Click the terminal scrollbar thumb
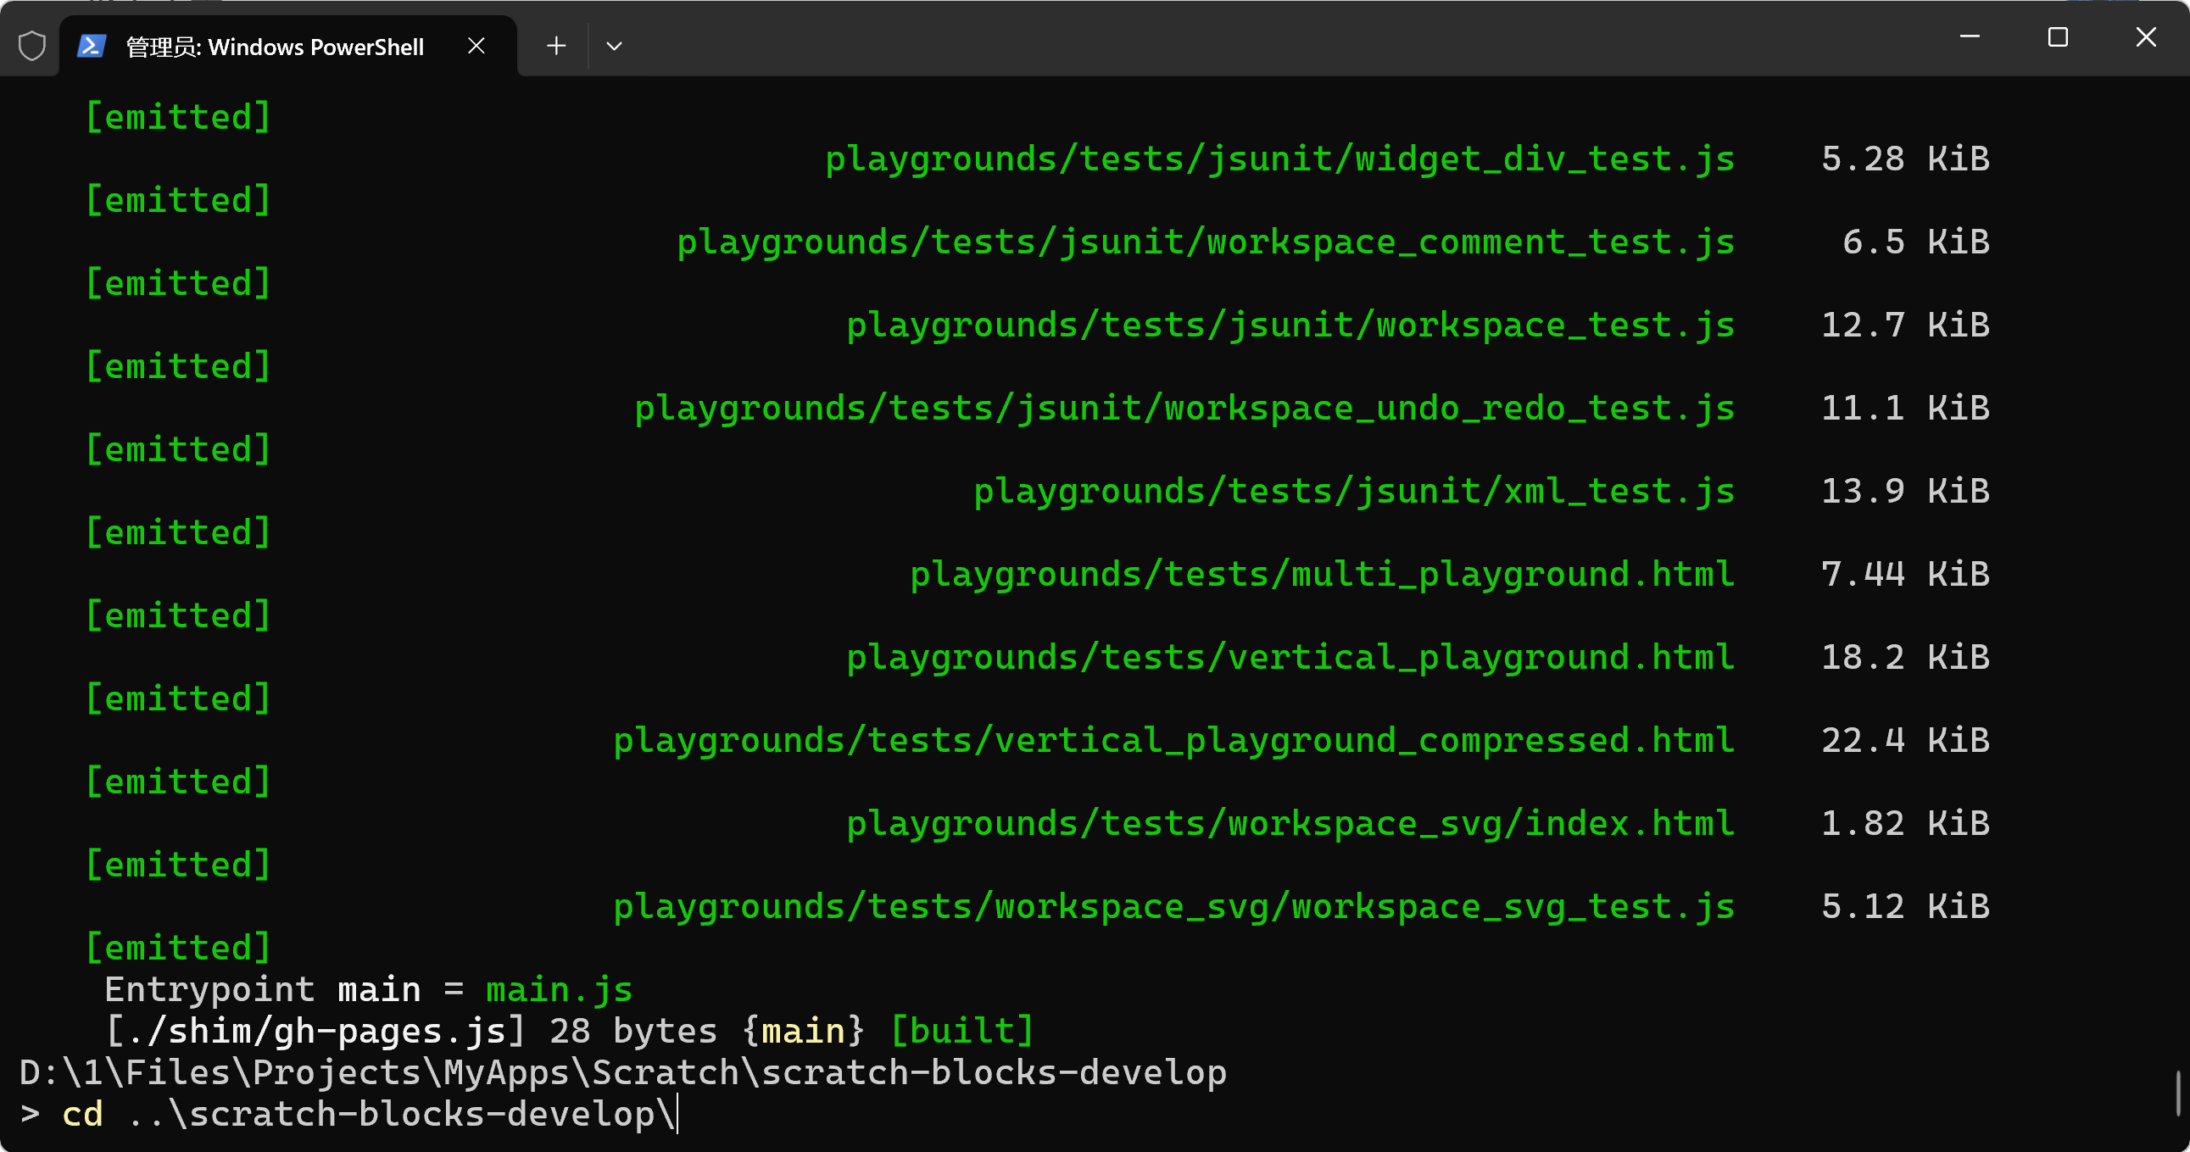The width and height of the screenshot is (2190, 1152). point(2178,1093)
